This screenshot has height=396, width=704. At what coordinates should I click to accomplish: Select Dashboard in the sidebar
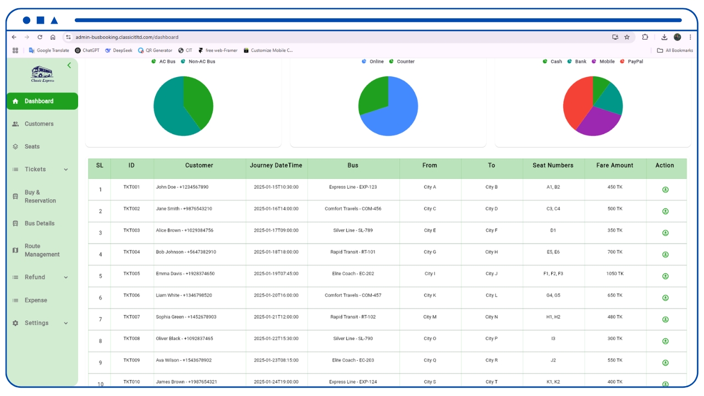pyautogui.click(x=42, y=101)
